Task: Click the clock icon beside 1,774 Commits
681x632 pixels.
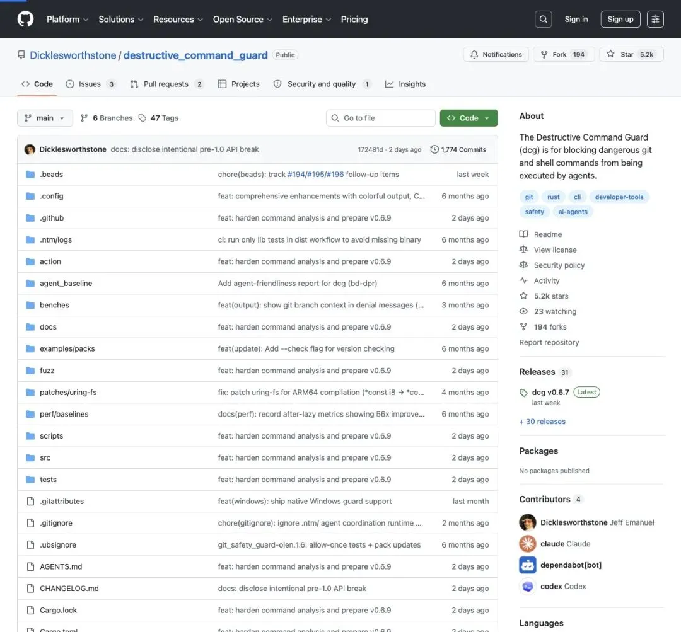Action: [x=434, y=149]
